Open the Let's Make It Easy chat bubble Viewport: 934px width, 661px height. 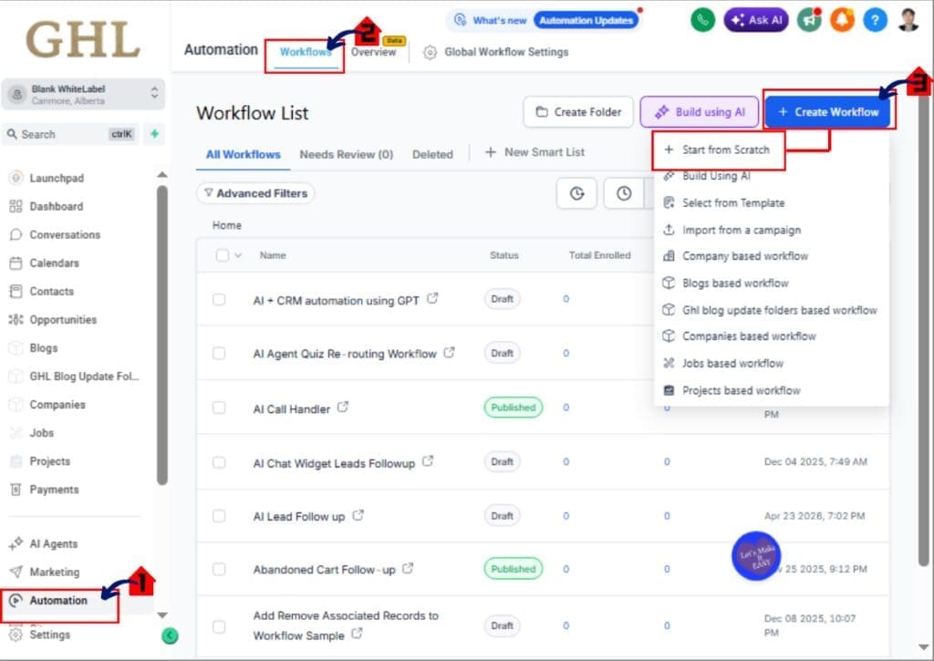pos(756,556)
